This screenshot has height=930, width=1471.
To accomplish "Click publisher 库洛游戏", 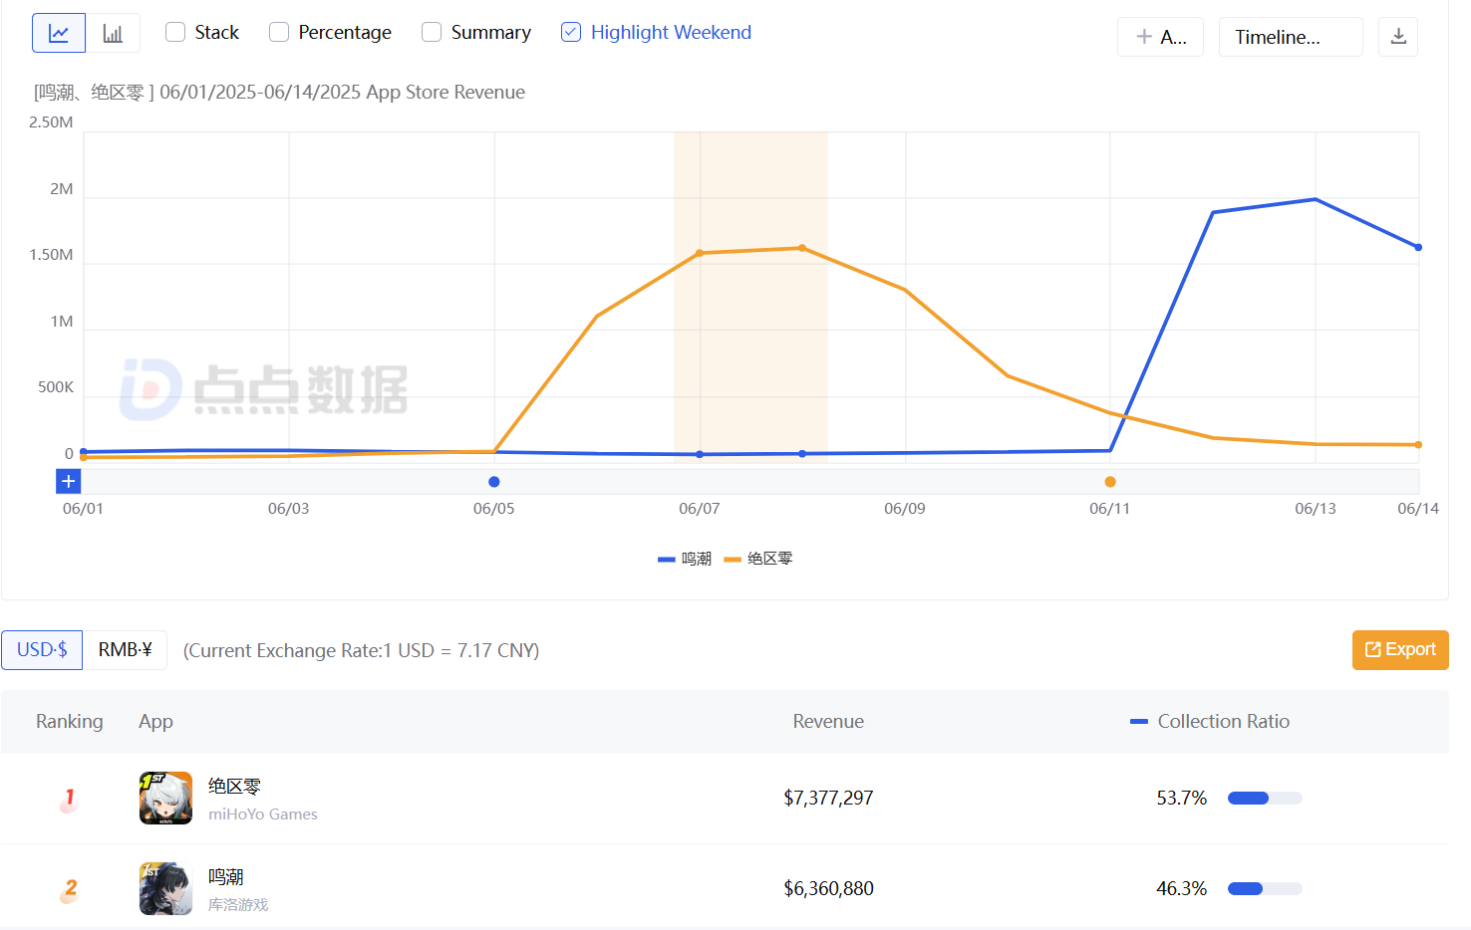I will click(x=238, y=905).
